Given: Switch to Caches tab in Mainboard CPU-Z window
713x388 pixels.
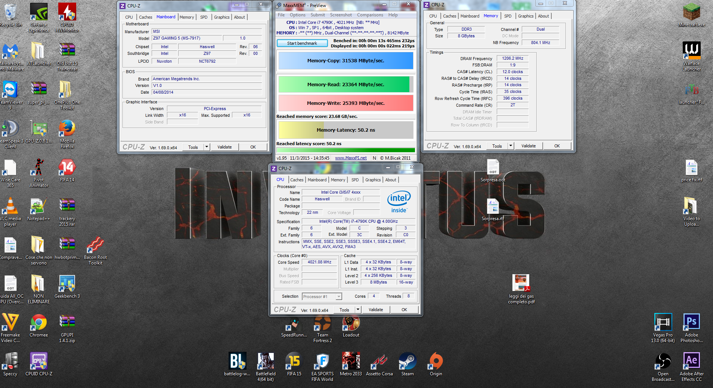Looking at the screenshot, I should tap(145, 17).
